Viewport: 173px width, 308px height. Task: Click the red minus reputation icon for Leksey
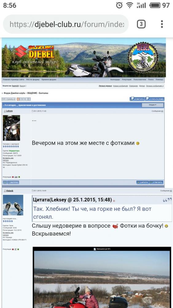[x=13, y=177]
